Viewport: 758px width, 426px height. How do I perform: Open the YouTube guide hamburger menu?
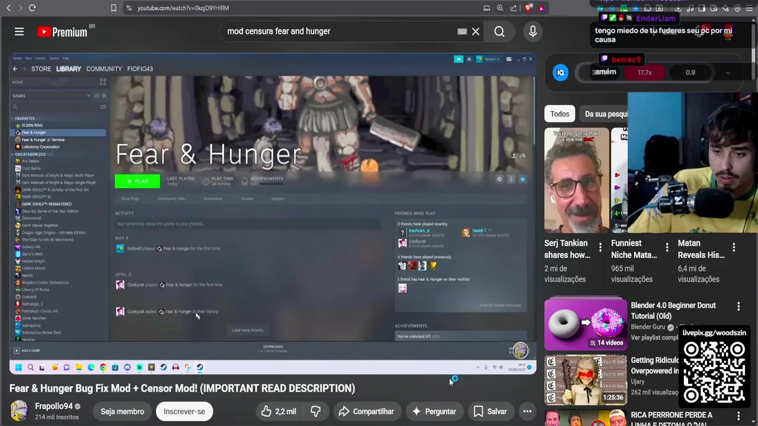19,31
